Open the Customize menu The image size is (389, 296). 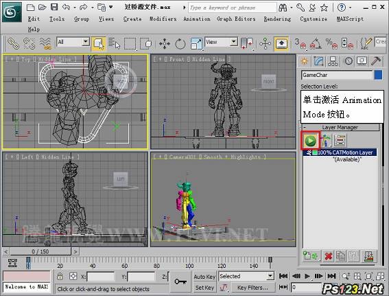tap(314, 19)
